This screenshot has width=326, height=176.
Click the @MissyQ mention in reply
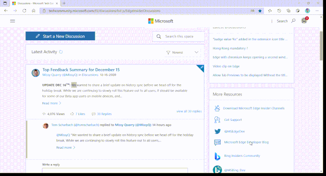tap(63, 135)
